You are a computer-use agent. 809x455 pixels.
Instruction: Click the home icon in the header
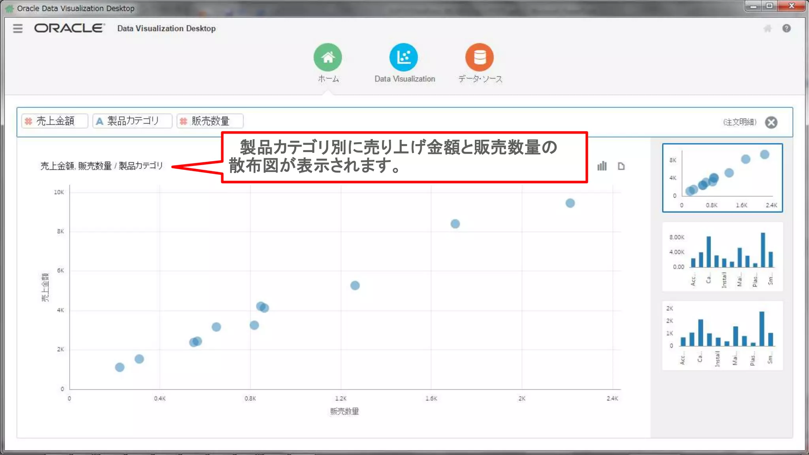[768, 28]
